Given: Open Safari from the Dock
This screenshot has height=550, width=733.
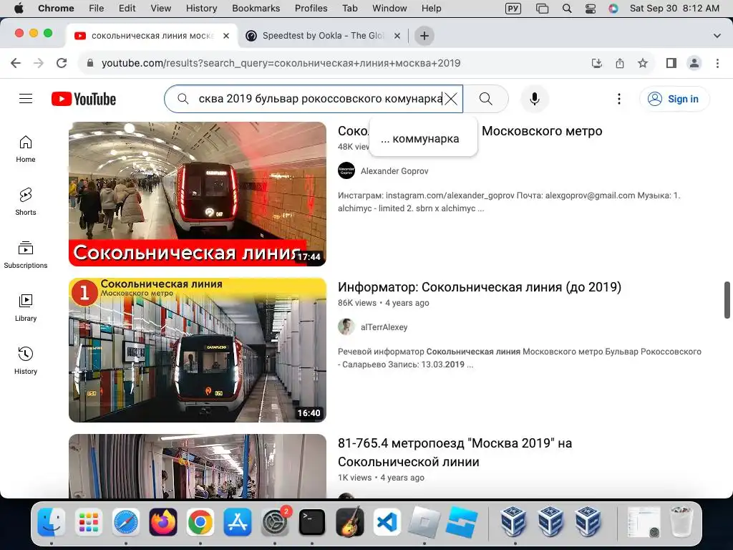Looking at the screenshot, I should [x=126, y=522].
